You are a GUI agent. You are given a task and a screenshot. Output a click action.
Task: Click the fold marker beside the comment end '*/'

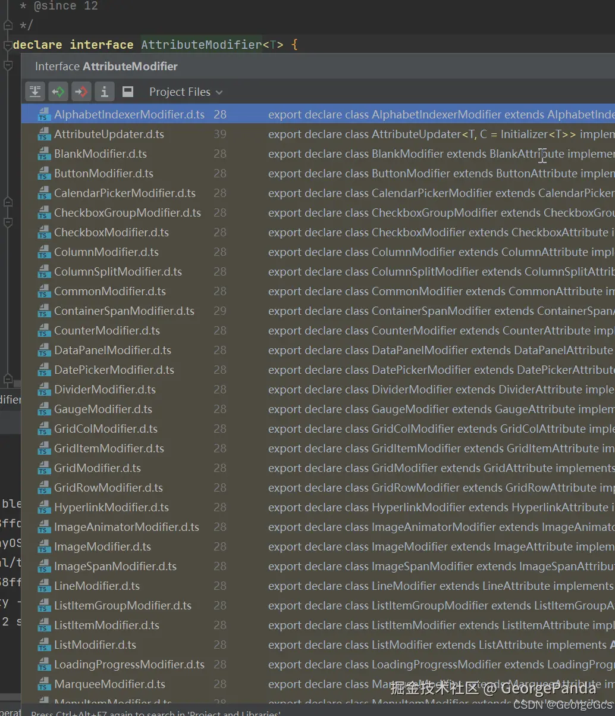[x=7, y=26]
